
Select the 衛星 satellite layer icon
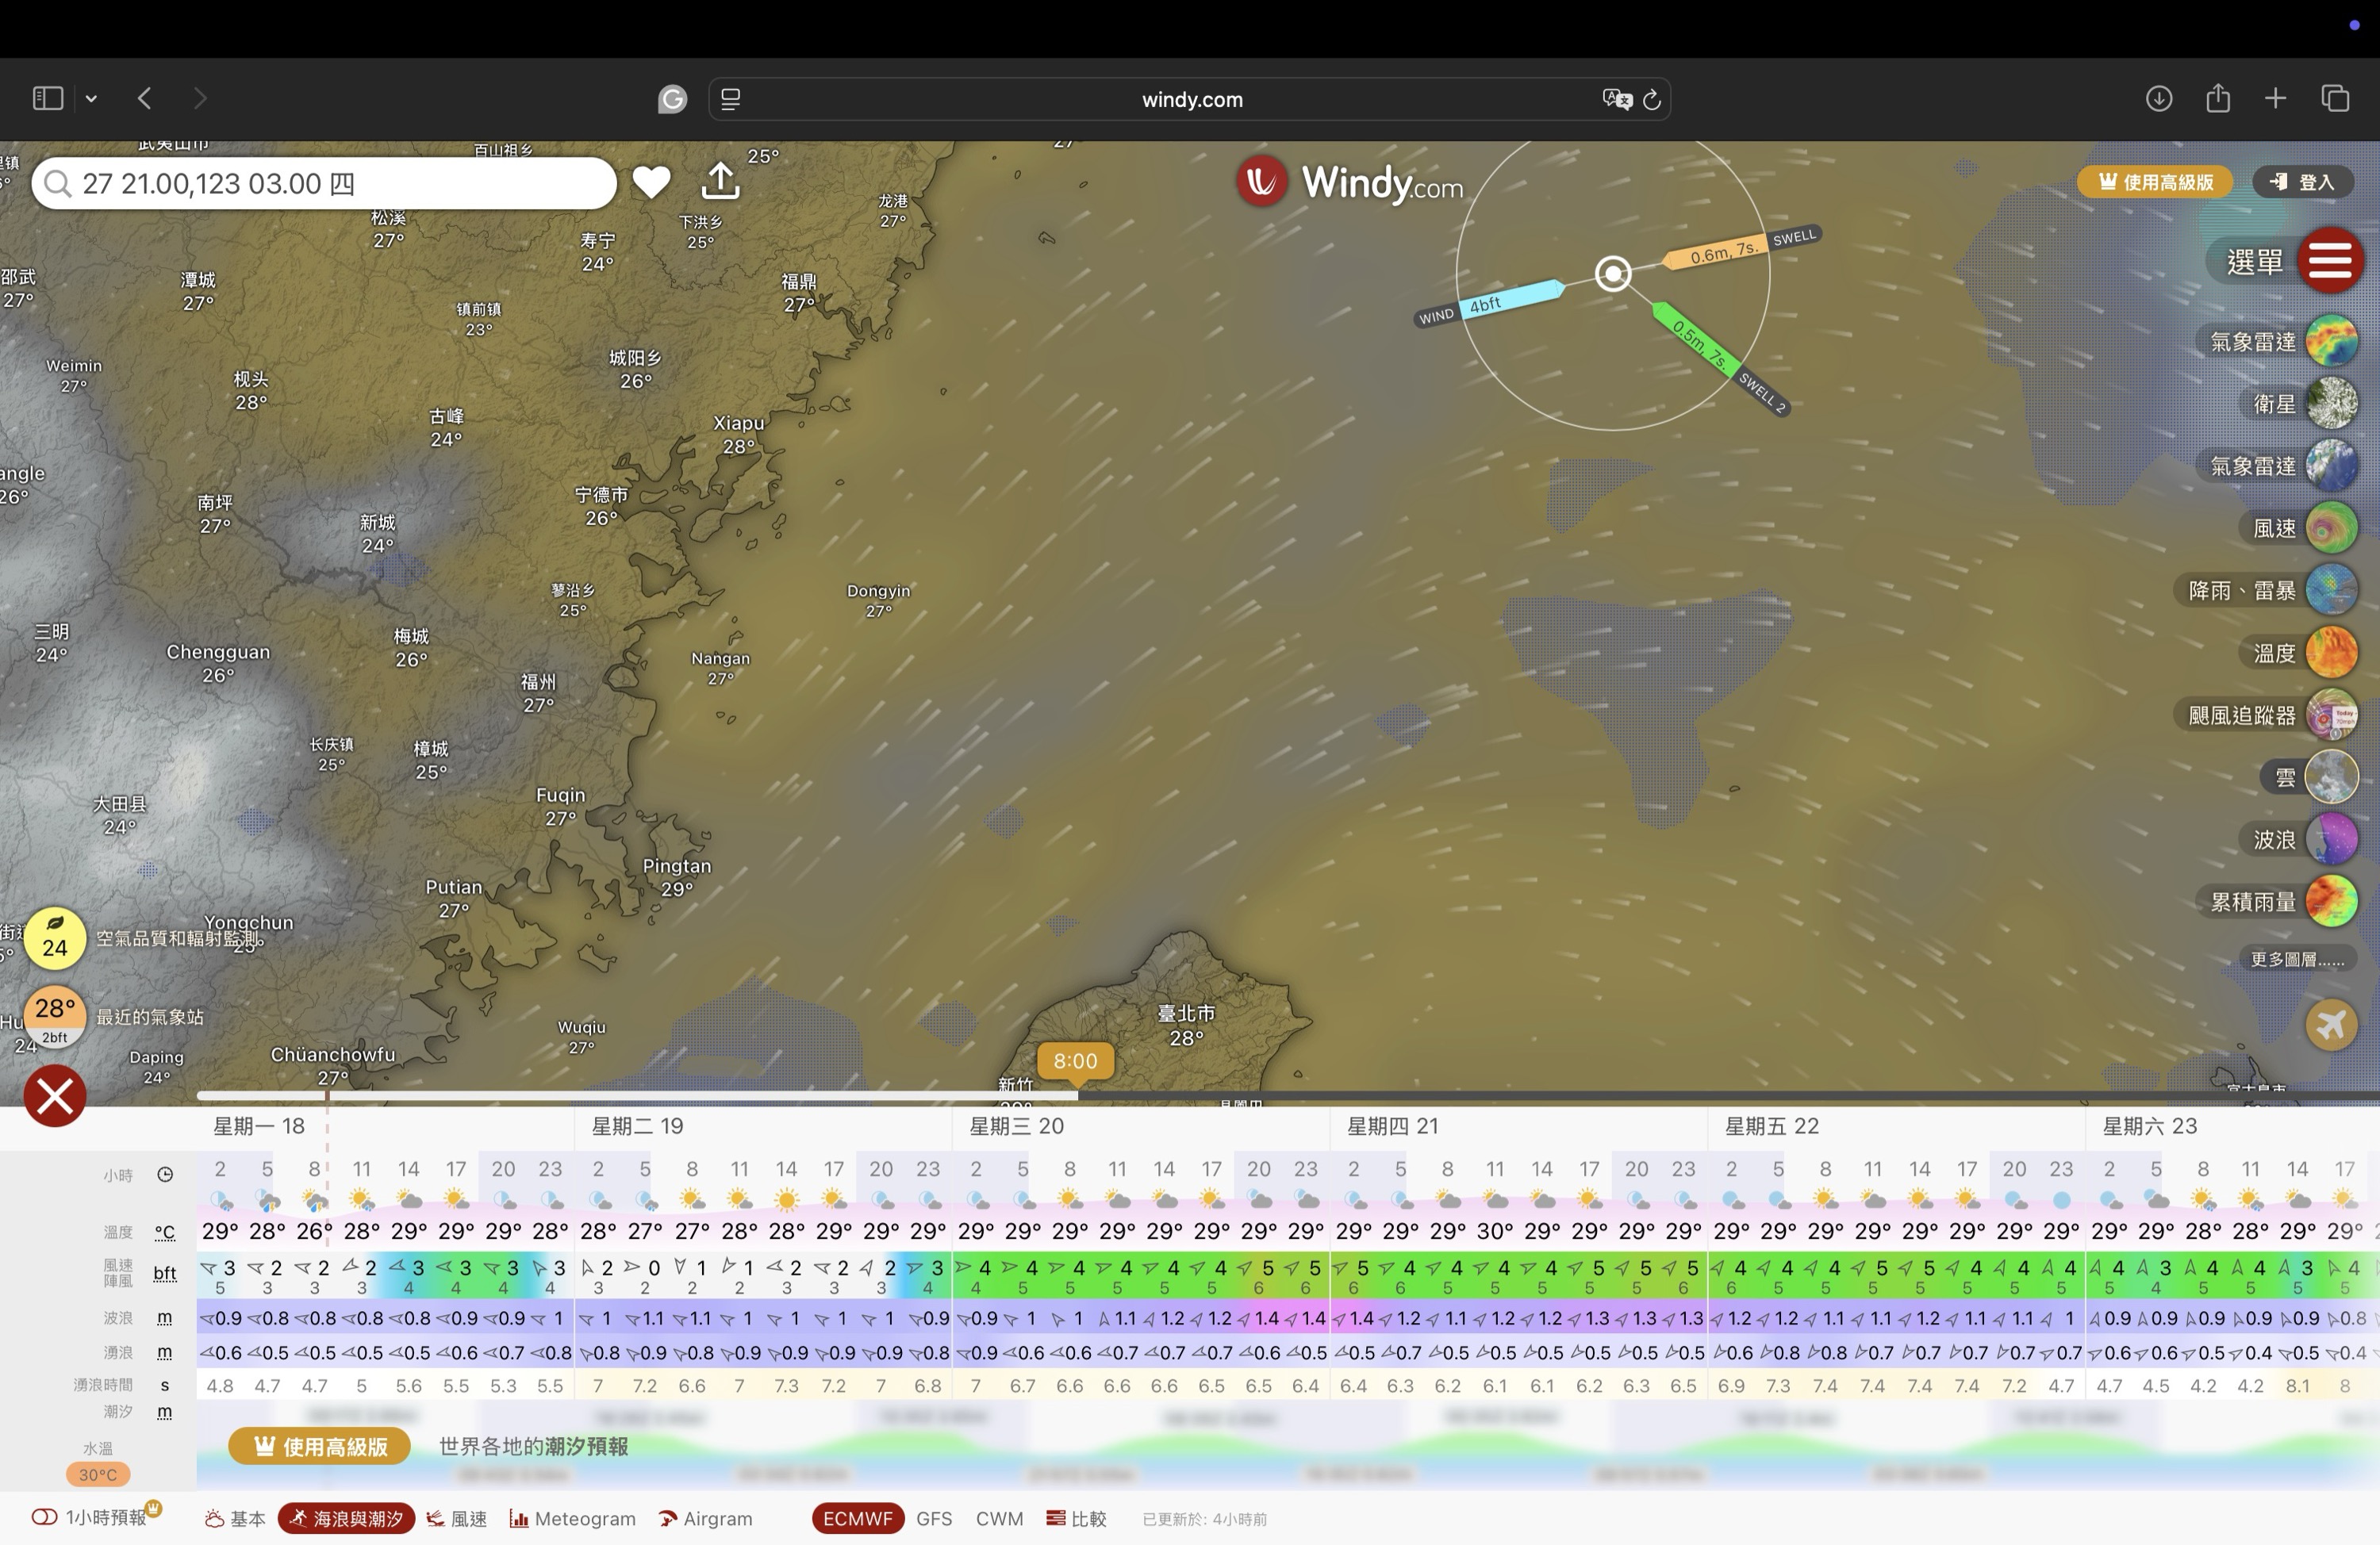click(2332, 403)
